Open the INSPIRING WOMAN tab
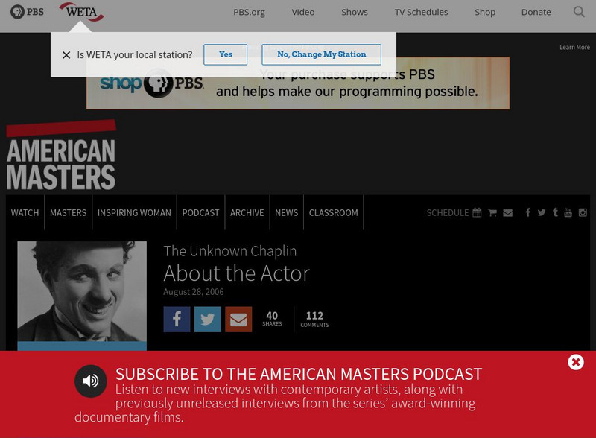The image size is (596, 438). pos(134,212)
